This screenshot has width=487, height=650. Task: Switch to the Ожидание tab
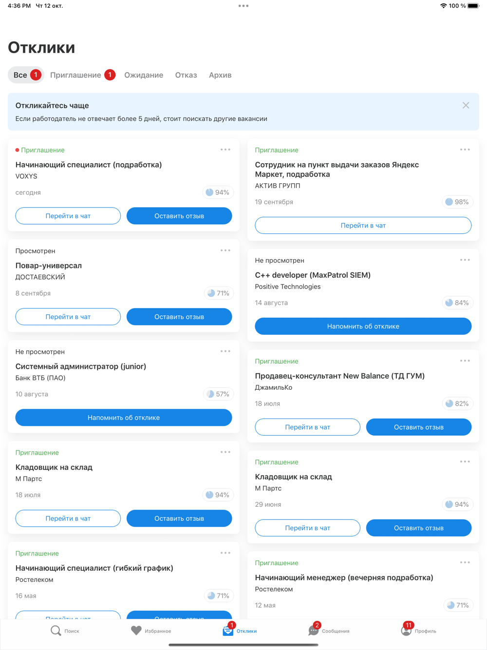tap(144, 75)
